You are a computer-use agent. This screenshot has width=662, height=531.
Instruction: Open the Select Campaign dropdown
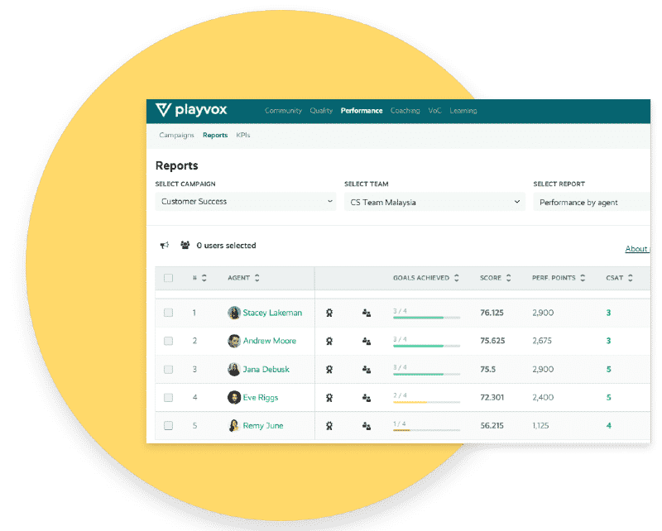click(x=246, y=201)
